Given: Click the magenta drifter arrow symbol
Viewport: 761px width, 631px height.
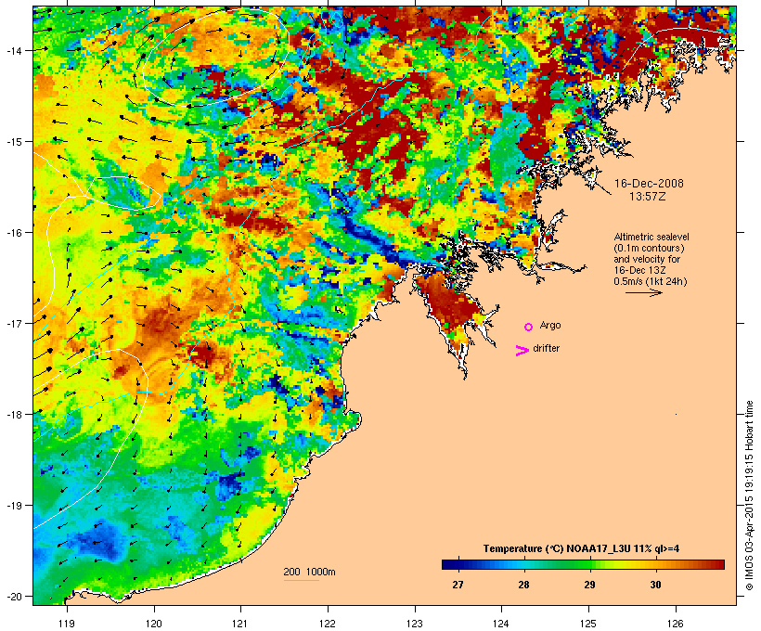Looking at the screenshot, I should [x=522, y=351].
